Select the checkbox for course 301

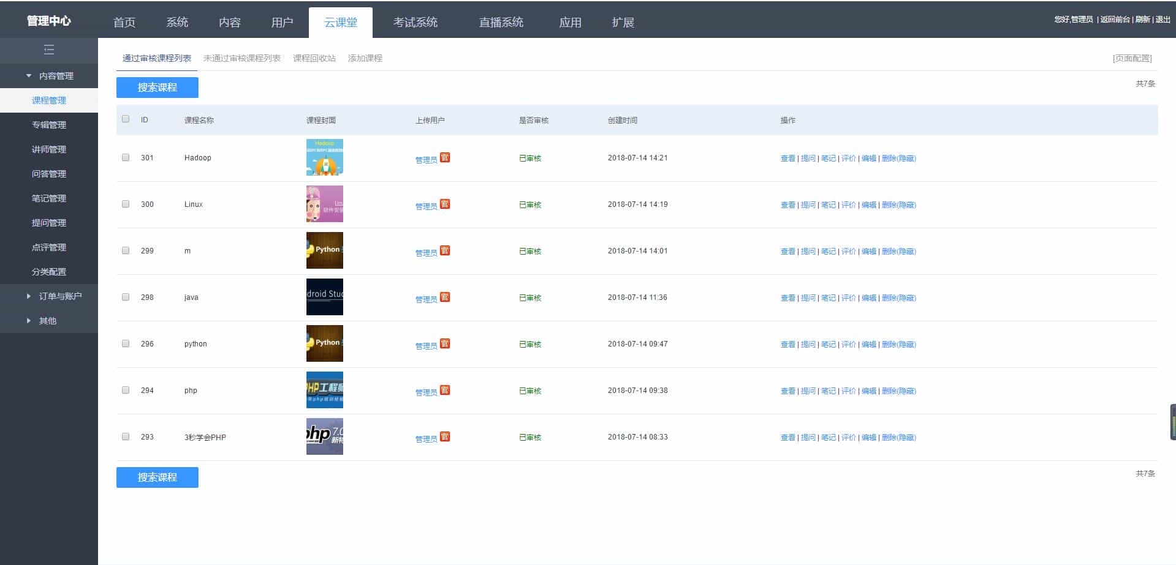(126, 157)
